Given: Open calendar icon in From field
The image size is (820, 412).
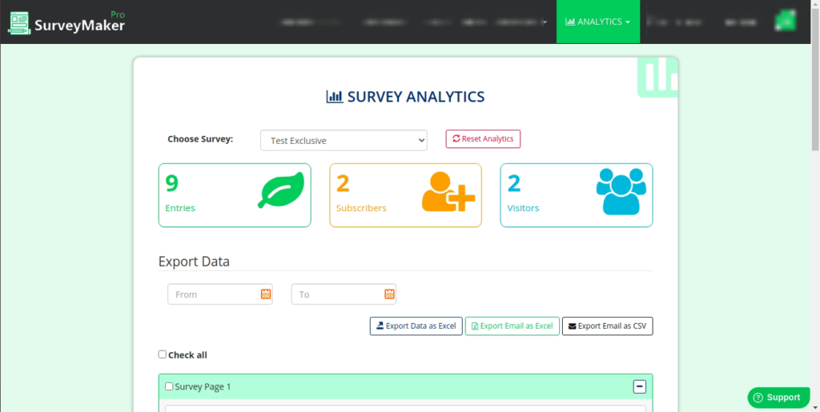Looking at the screenshot, I should [x=266, y=294].
